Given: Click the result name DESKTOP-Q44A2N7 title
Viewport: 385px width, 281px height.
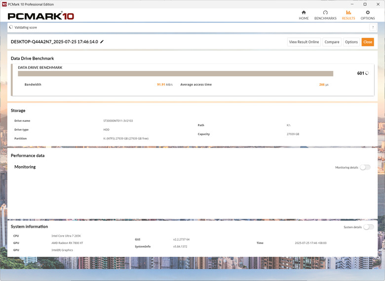Looking at the screenshot, I should pos(54,42).
